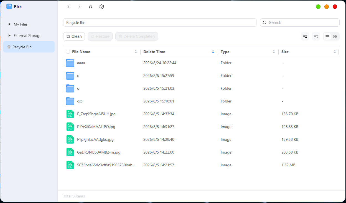346x203 pixels.
Task: Click the aaaa folder icon
Action: [x=70, y=63]
